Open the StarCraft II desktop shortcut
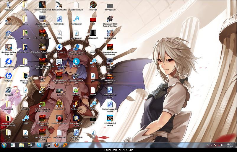 (x=8, y=90)
